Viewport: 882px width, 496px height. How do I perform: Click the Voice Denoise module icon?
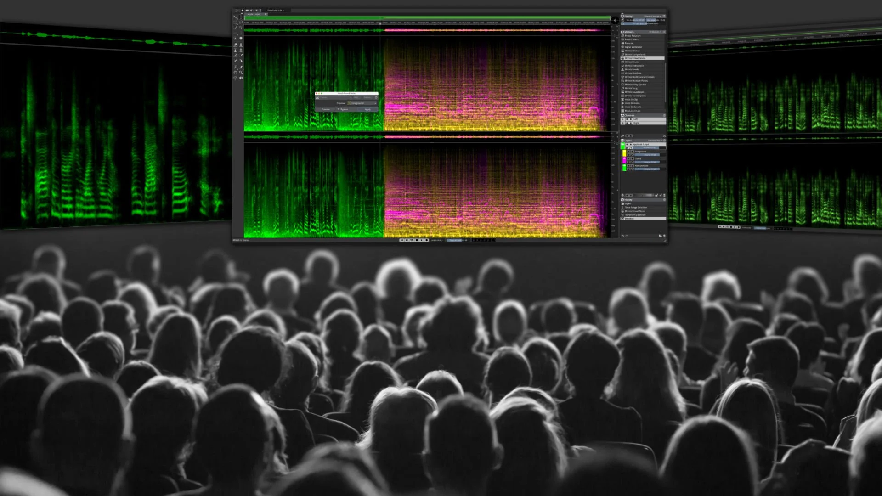pyautogui.click(x=622, y=103)
